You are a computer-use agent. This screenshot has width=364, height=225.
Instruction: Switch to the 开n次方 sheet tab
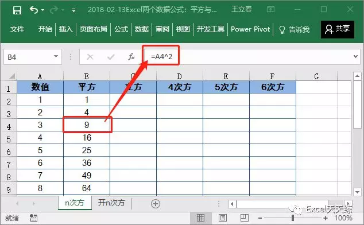click(x=111, y=203)
